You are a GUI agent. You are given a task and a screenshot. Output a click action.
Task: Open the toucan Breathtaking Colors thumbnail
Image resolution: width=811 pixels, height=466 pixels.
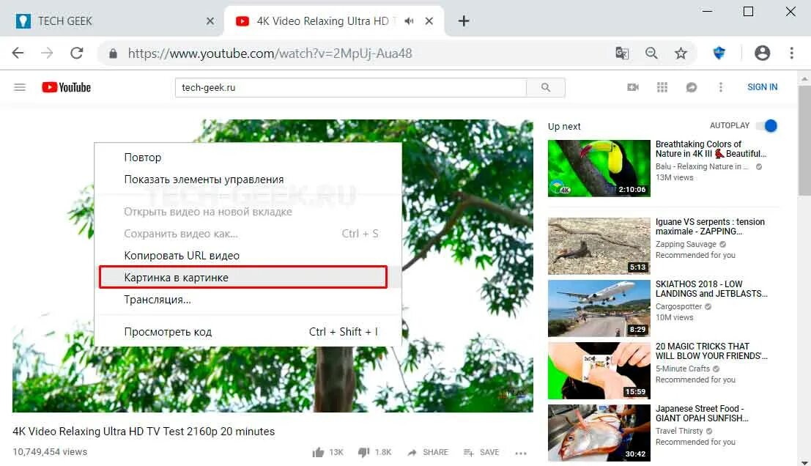pos(599,168)
